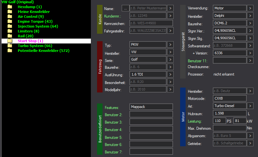
Task: Open the vehicle Typ arrow list
Action: (170, 44)
